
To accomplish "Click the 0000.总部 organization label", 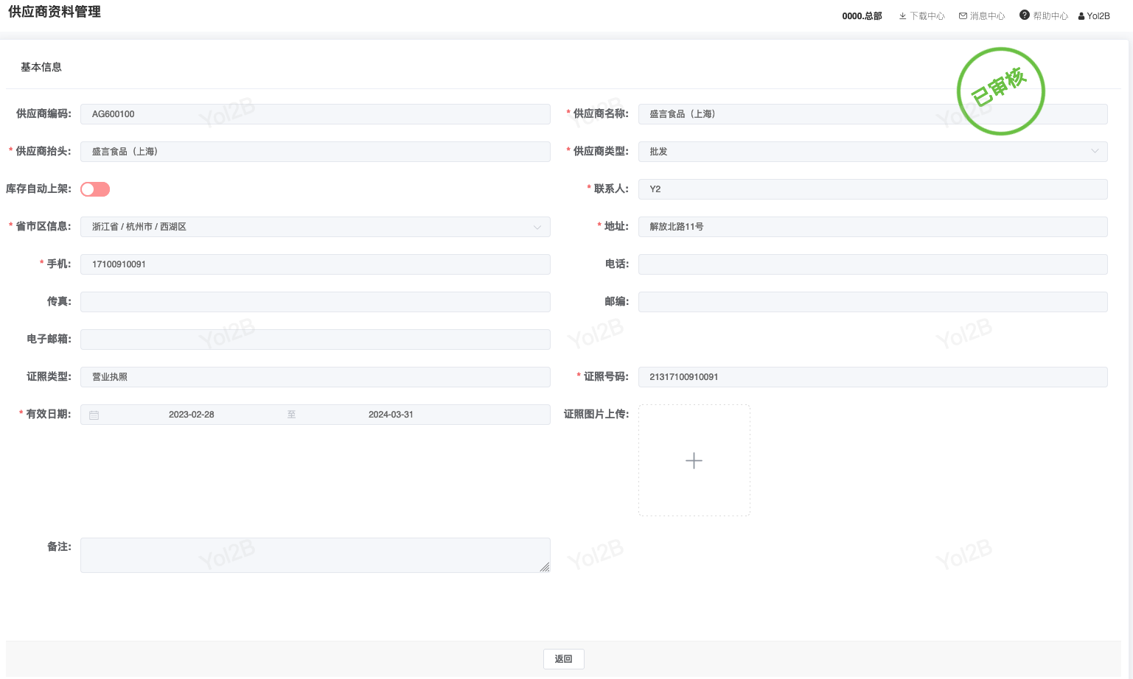I will point(862,16).
